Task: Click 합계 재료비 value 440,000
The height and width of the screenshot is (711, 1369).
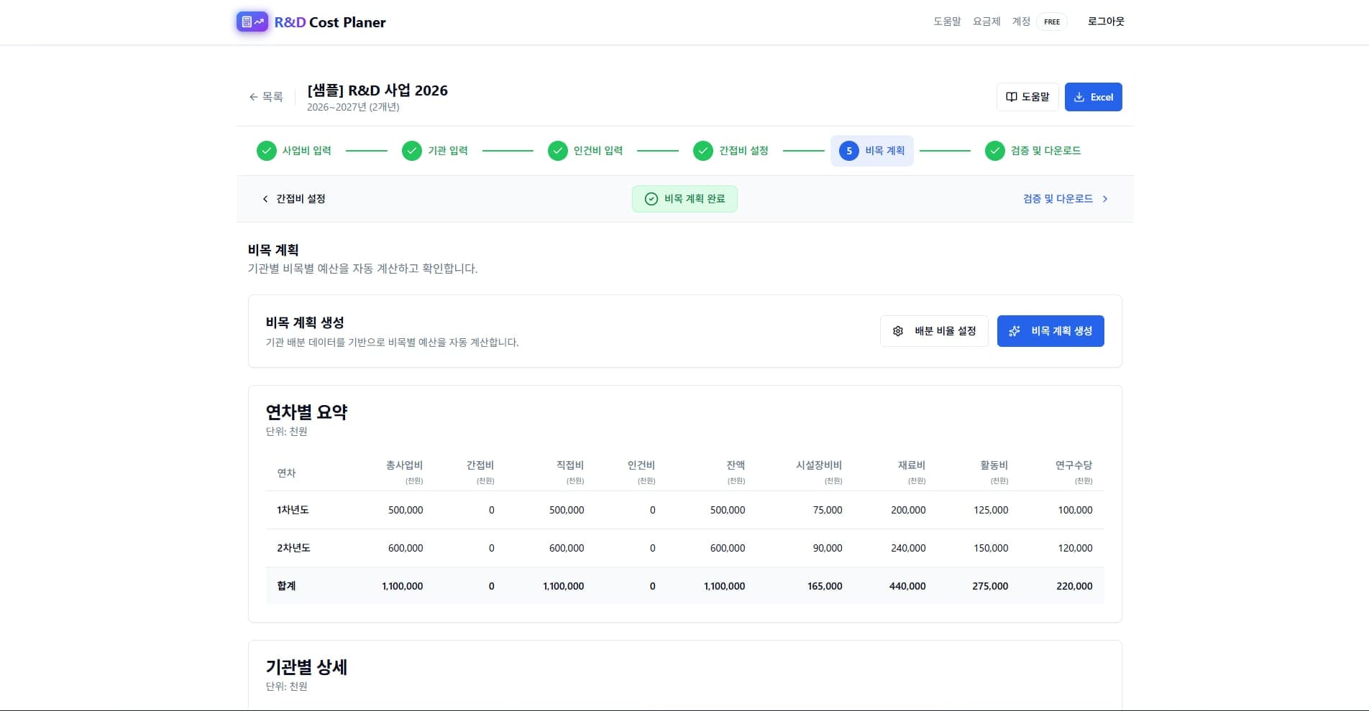Action: 907,586
